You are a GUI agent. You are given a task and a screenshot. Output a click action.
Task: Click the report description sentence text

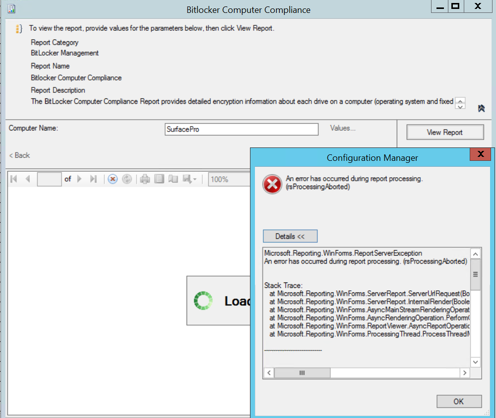click(242, 101)
